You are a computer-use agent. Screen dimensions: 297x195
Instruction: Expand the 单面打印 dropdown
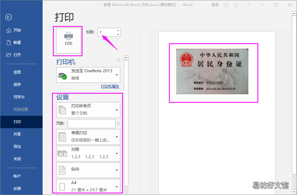(88, 137)
